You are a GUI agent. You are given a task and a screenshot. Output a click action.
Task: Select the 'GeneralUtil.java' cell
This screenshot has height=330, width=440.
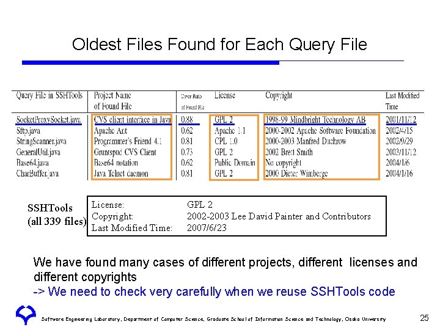click(38, 152)
